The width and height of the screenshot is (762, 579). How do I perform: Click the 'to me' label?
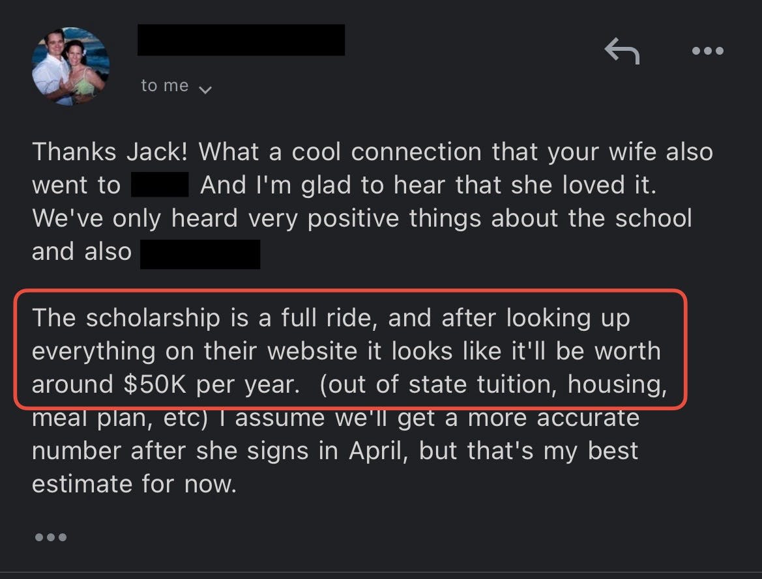pos(164,85)
